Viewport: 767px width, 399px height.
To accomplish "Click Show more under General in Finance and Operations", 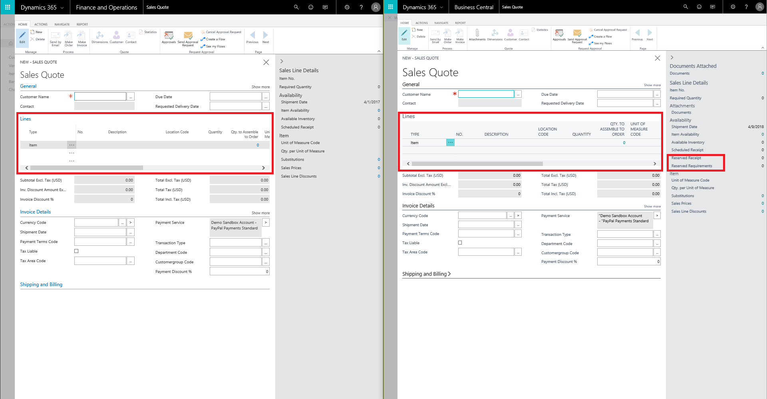I will pos(260,87).
